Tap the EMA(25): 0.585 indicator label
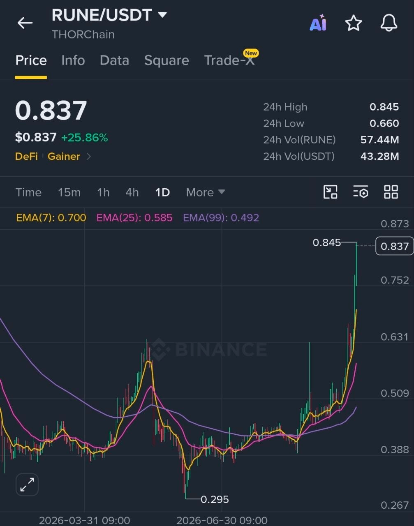Viewport: 414px width, 526px height. pyautogui.click(x=134, y=217)
